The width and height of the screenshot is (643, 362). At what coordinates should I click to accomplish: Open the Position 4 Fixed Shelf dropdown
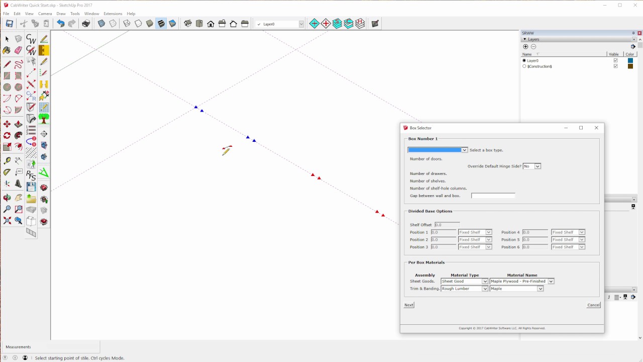click(582, 232)
